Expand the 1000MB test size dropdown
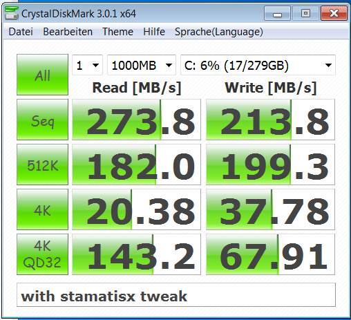The image size is (351, 320). point(142,65)
